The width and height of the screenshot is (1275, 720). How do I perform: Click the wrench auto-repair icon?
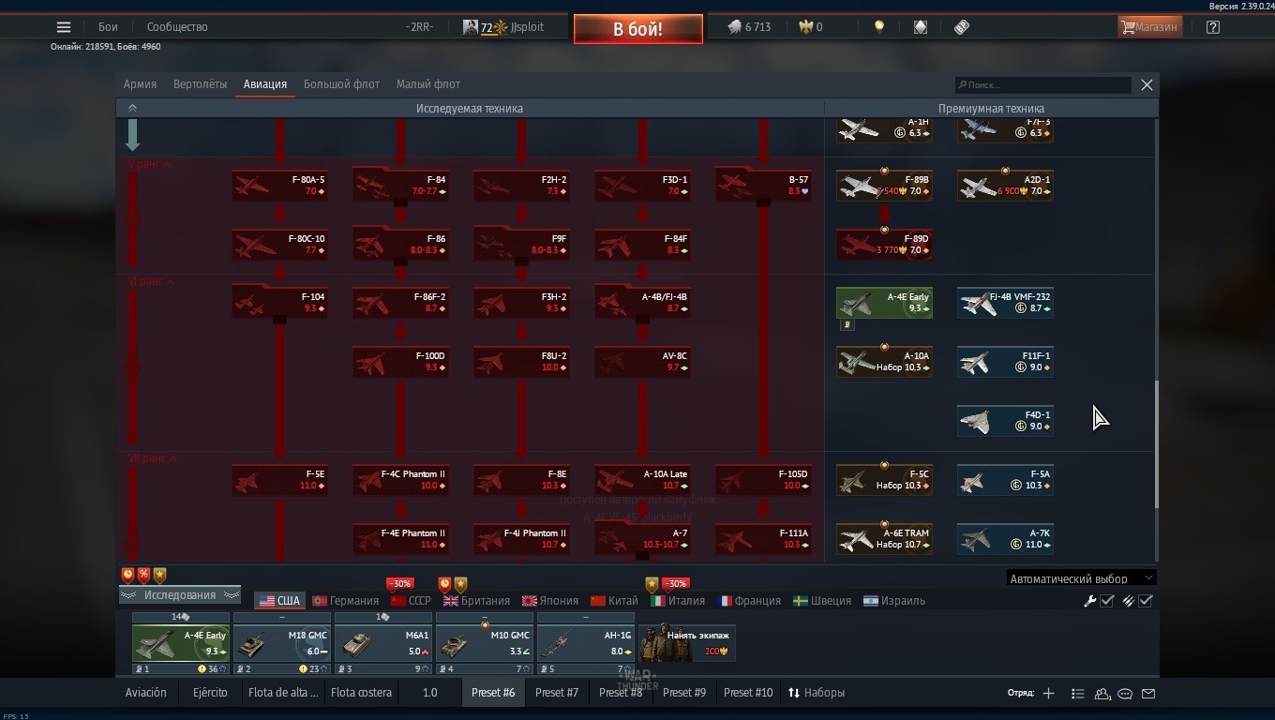click(x=1089, y=601)
